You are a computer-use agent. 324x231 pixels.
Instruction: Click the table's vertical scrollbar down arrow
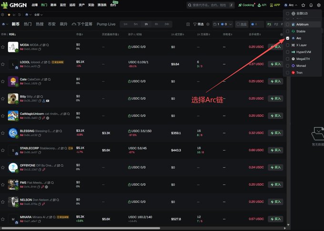[x=288, y=225]
